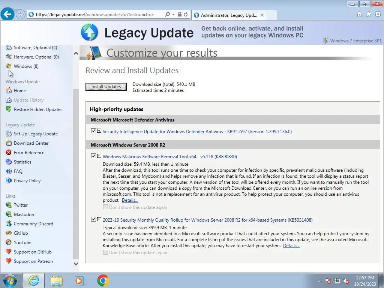Screen dimensions: 384x288
Task: Open Details link for KB890830
Action: pyautogui.click(x=130, y=200)
